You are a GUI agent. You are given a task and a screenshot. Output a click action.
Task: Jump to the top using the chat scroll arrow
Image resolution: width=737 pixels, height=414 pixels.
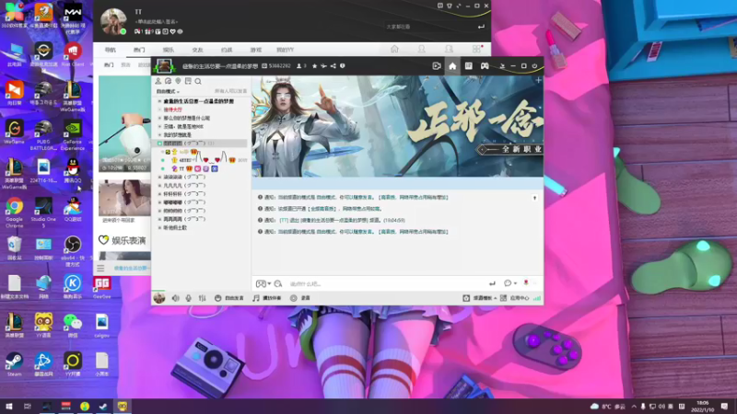click(x=534, y=198)
